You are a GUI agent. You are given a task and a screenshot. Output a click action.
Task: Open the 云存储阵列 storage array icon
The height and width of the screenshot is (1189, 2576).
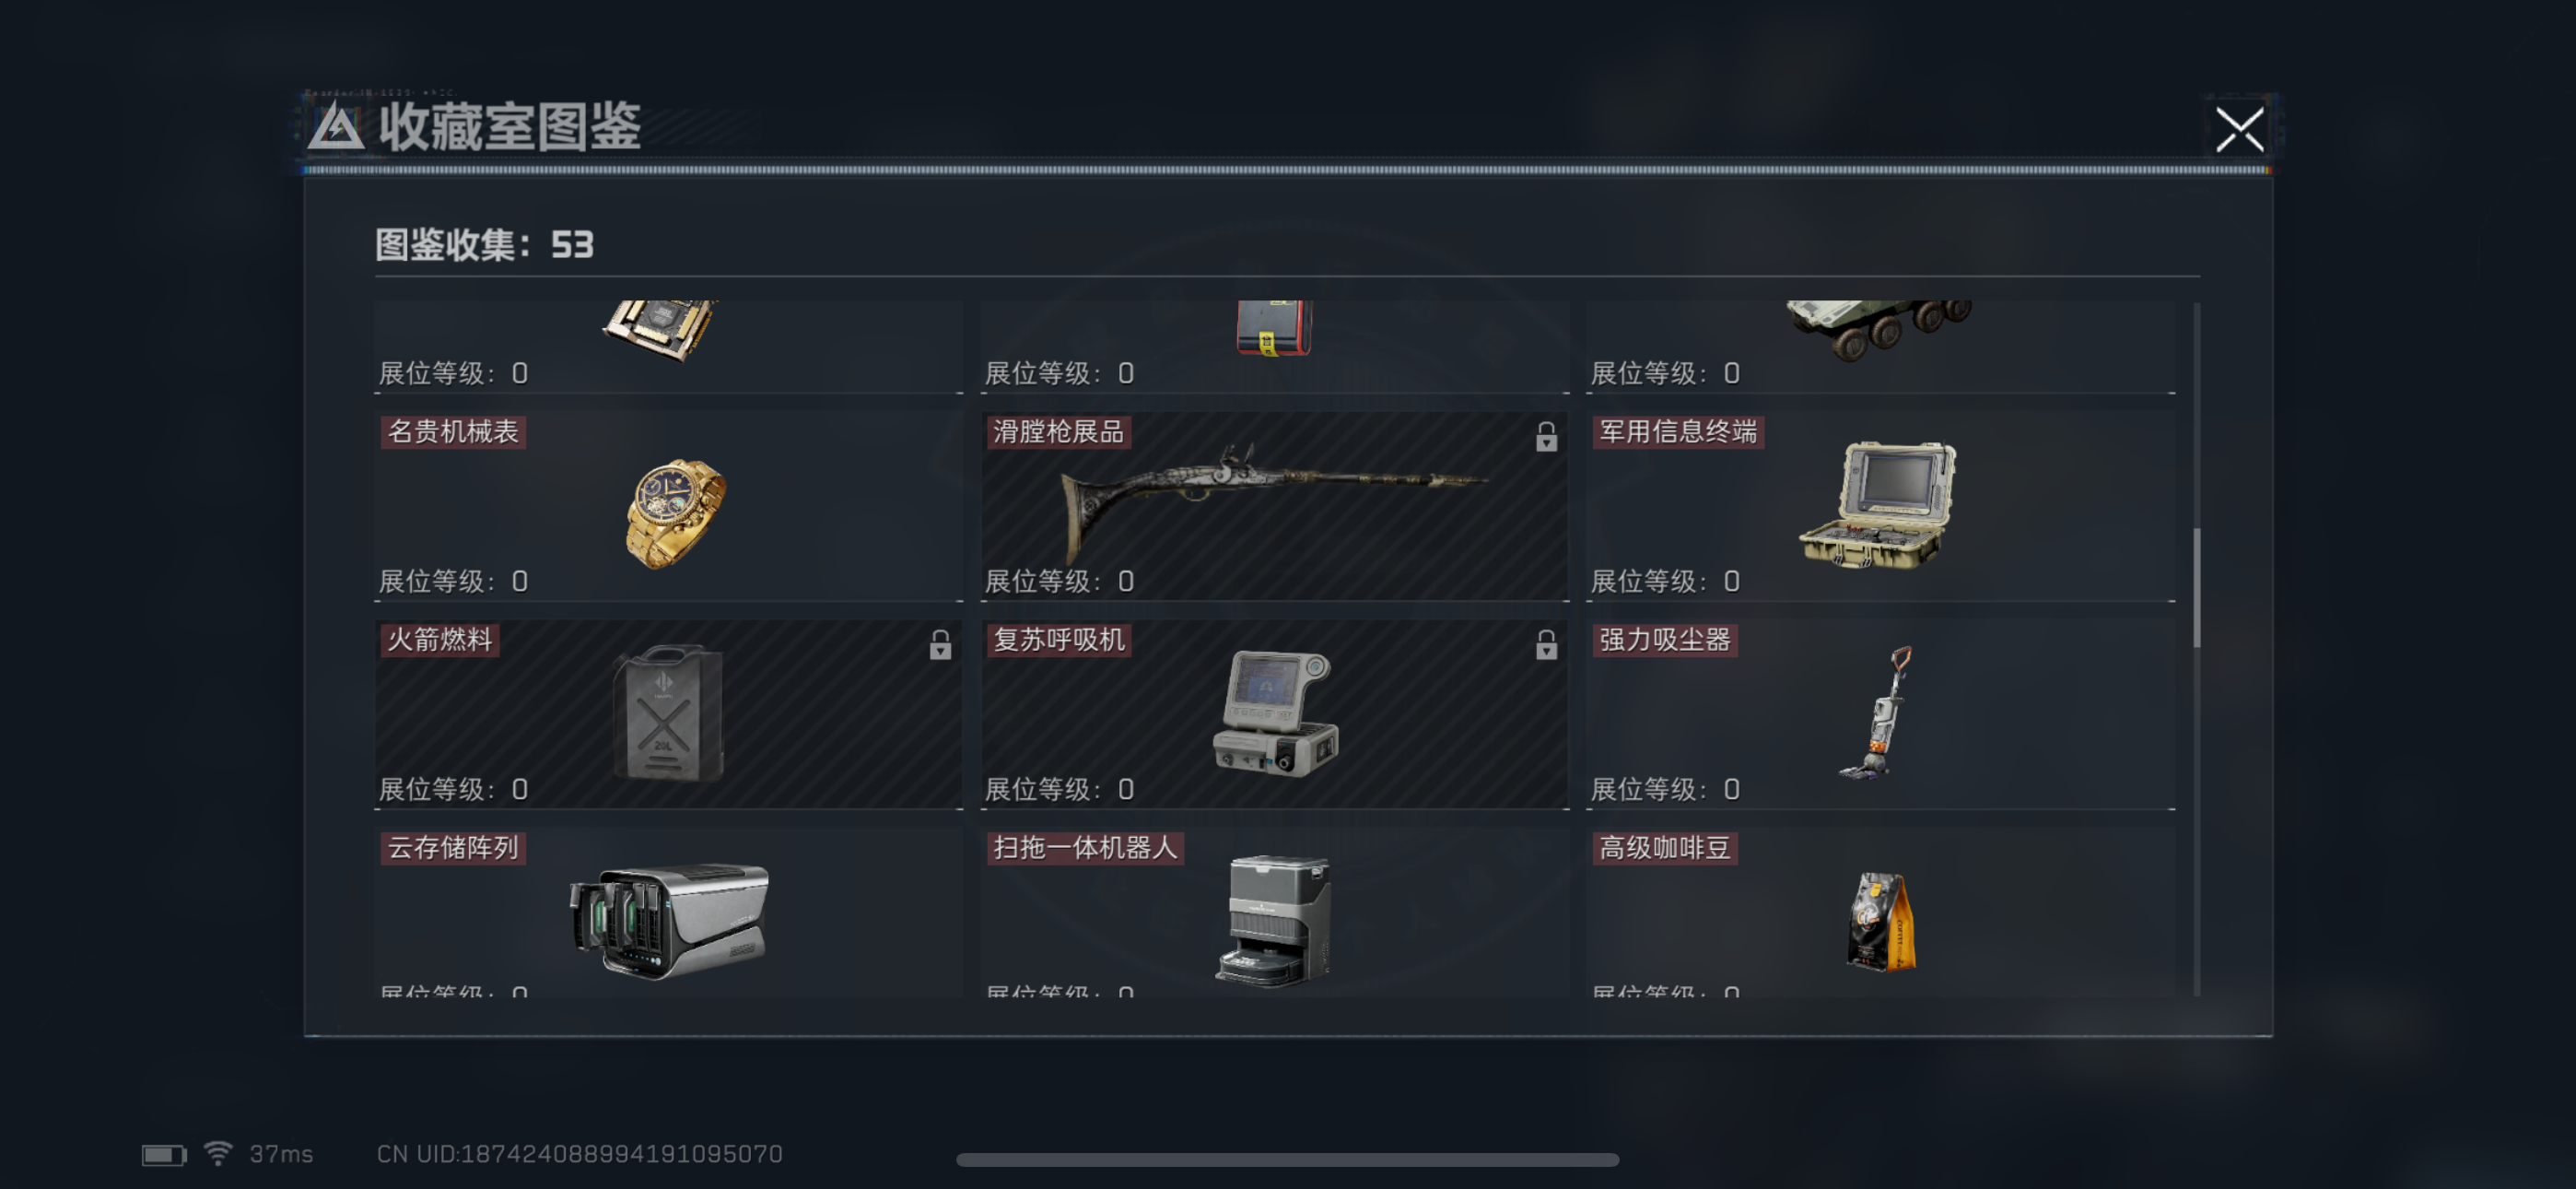pos(669,921)
